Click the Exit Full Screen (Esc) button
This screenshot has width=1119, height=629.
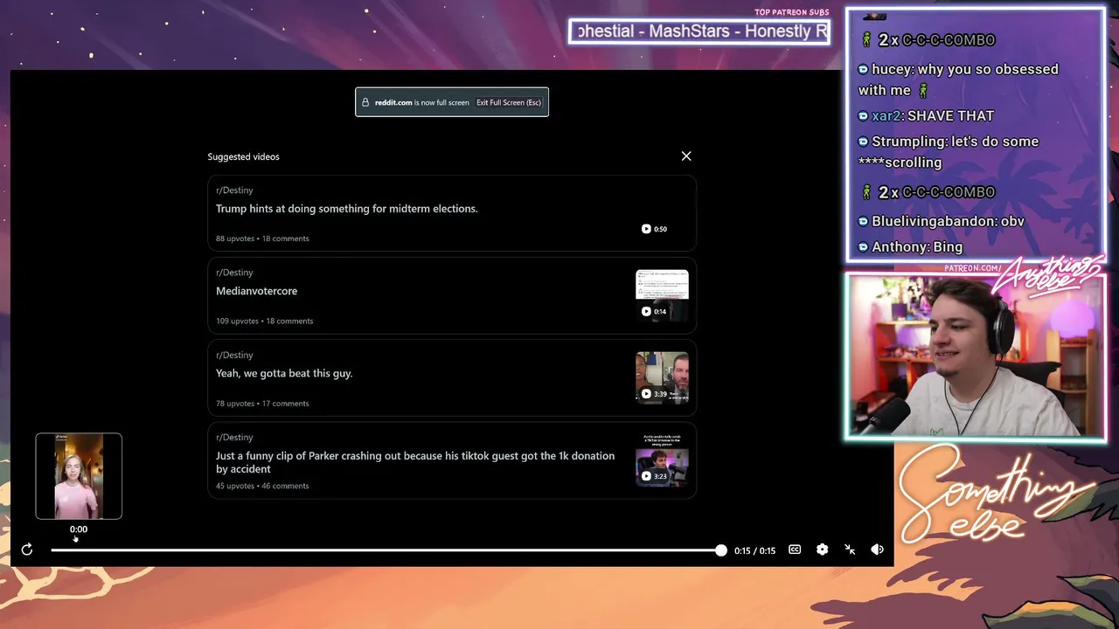point(509,102)
